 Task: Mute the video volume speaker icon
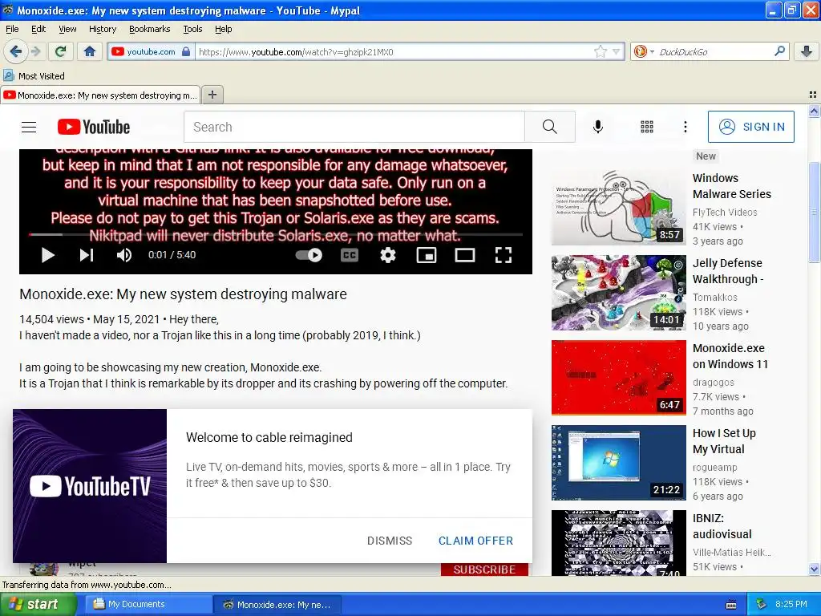(124, 255)
